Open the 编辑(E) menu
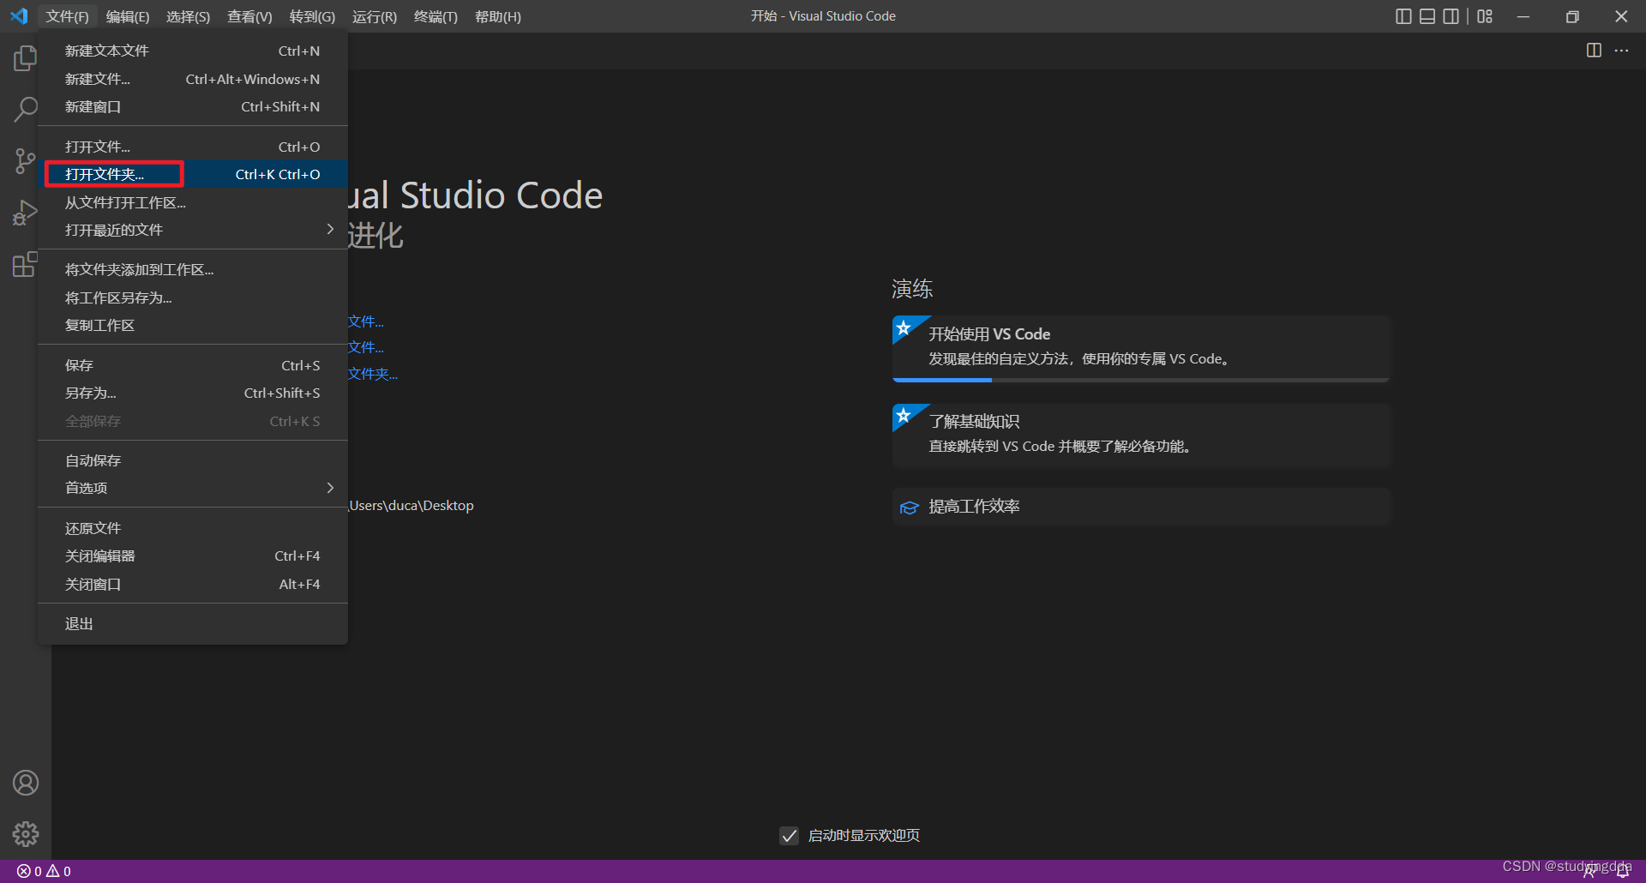The width and height of the screenshot is (1646, 883). (x=128, y=16)
